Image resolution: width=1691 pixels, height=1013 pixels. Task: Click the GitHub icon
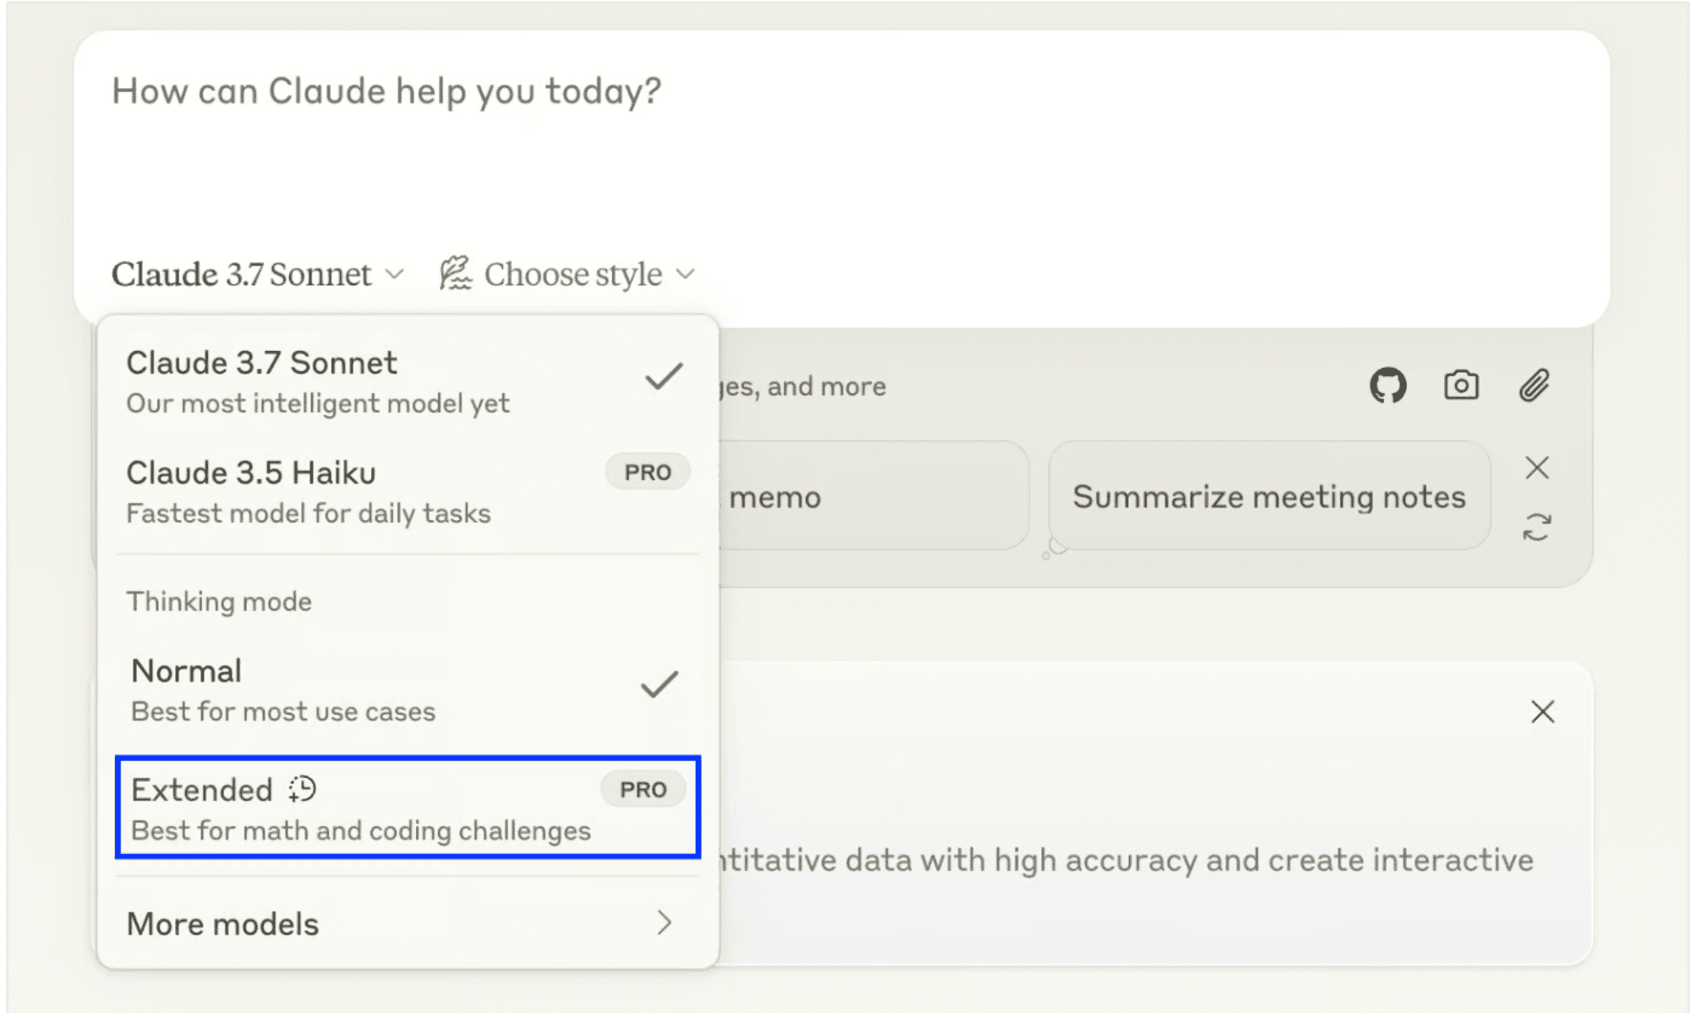(x=1387, y=386)
